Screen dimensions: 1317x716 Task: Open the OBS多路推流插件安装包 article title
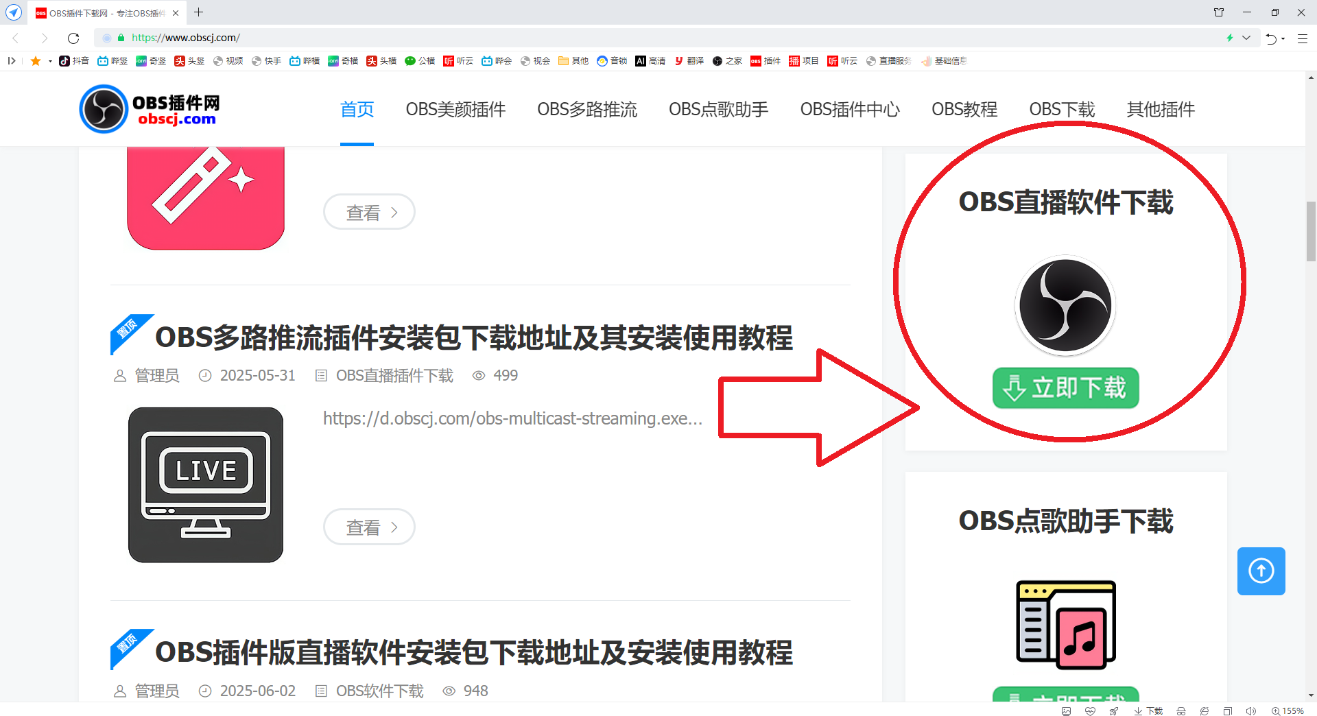473,338
